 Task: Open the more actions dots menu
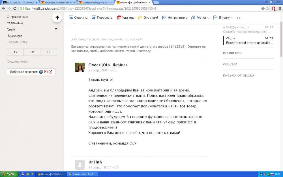(x=238, y=18)
